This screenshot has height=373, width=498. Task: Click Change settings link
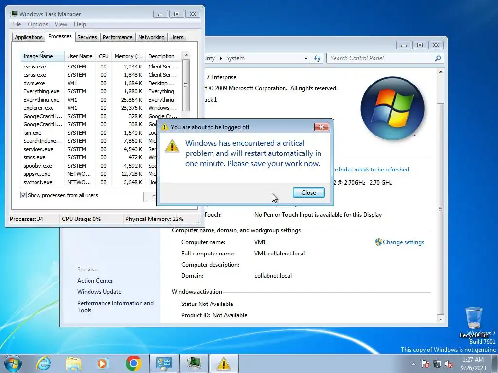click(403, 242)
